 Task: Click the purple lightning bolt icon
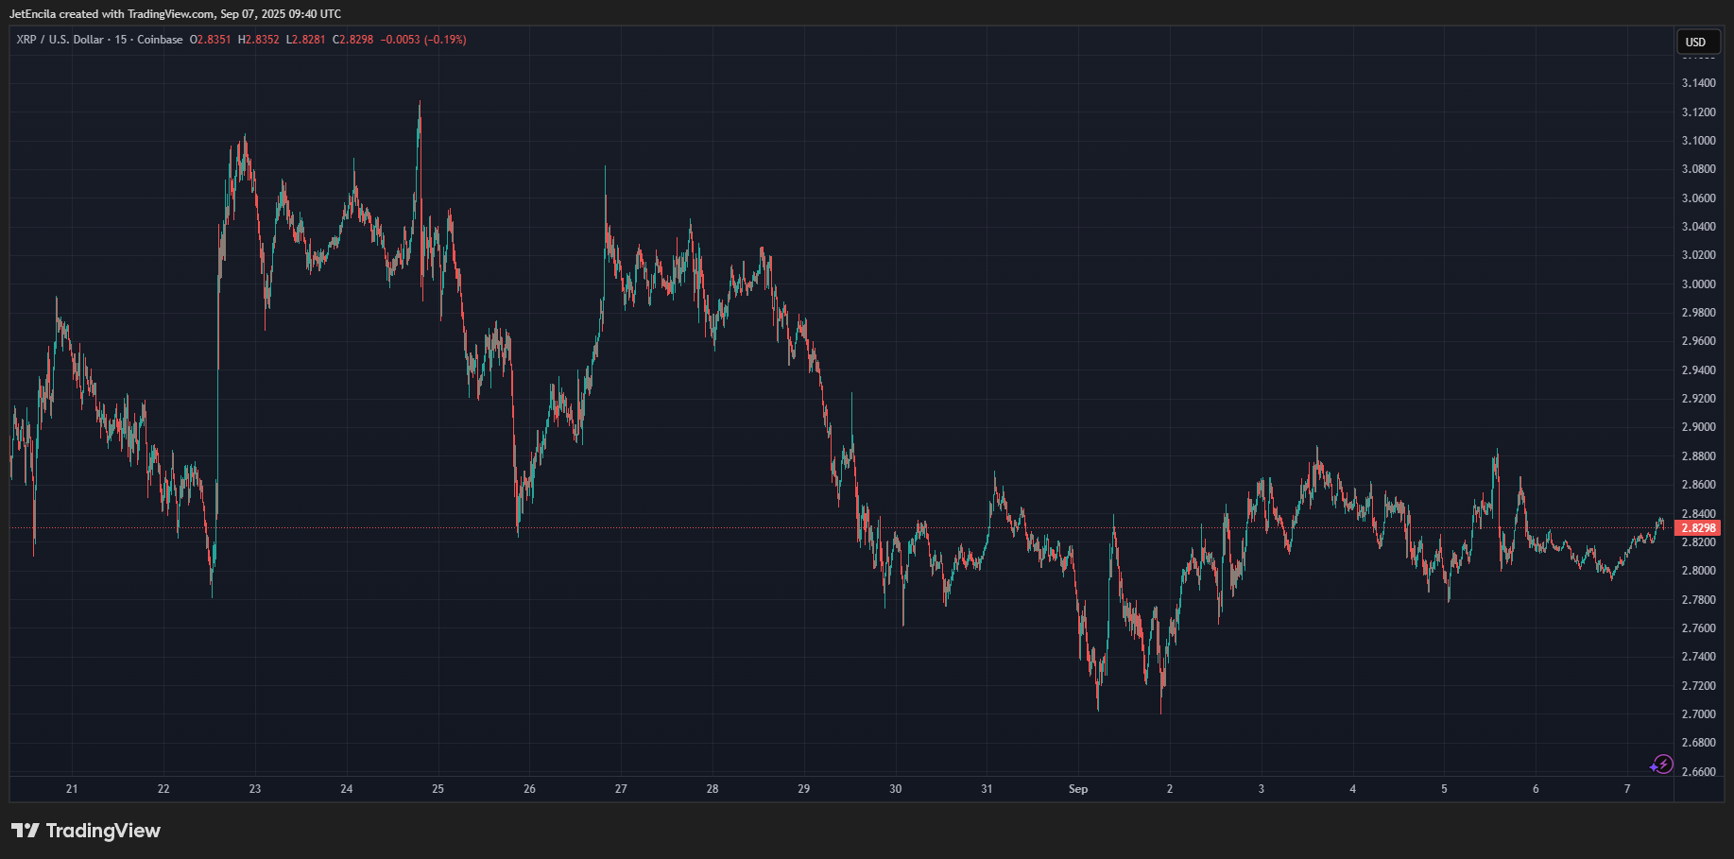click(x=1661, y=764)
